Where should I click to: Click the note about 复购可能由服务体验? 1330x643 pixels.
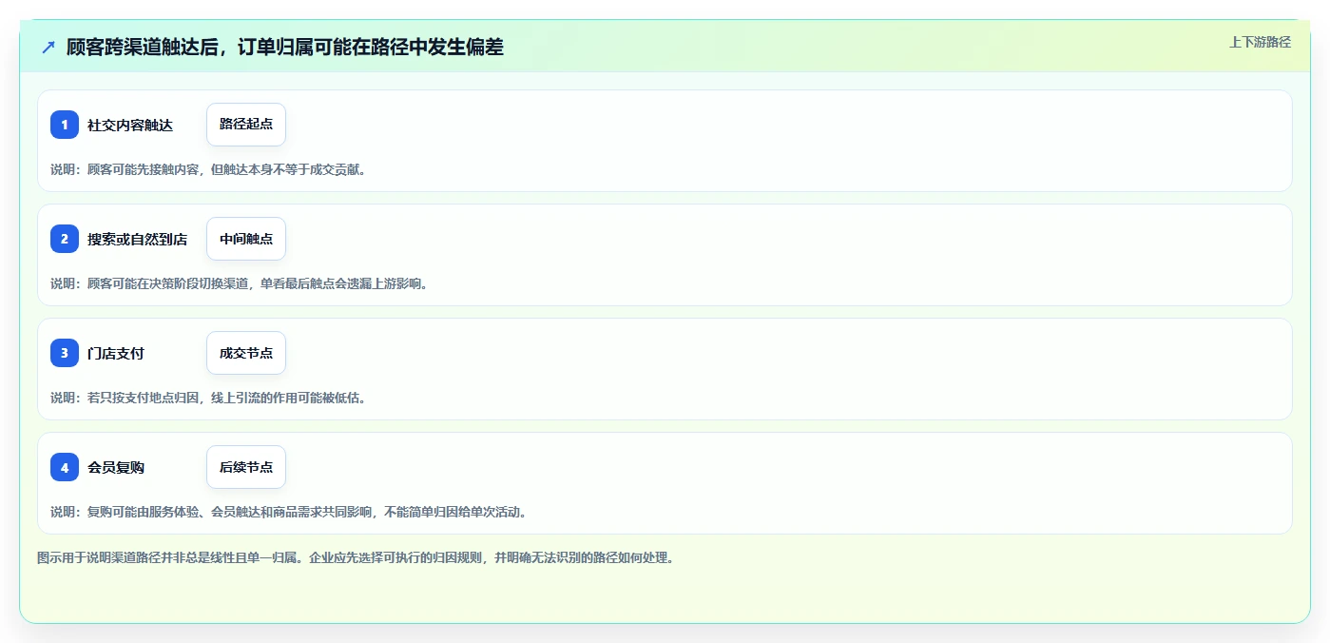(288, 512)
